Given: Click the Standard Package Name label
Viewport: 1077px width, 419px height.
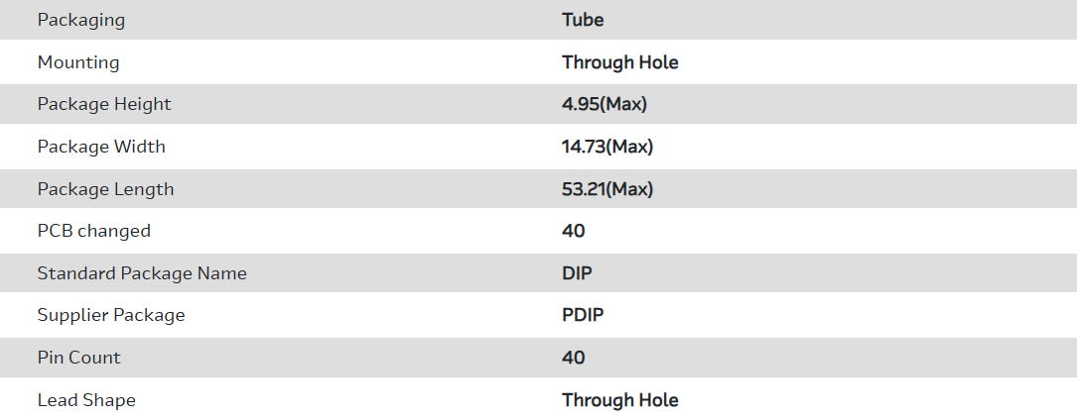Looking at the screenshot, I should (x=142, y=273).
